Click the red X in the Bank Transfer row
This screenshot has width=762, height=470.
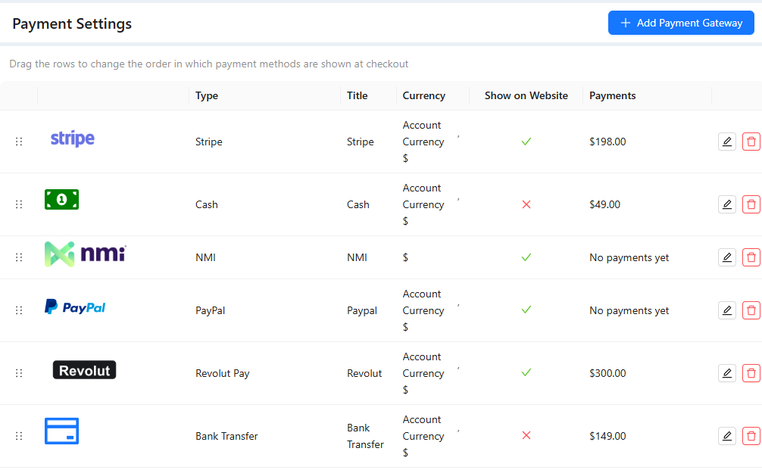526,435
